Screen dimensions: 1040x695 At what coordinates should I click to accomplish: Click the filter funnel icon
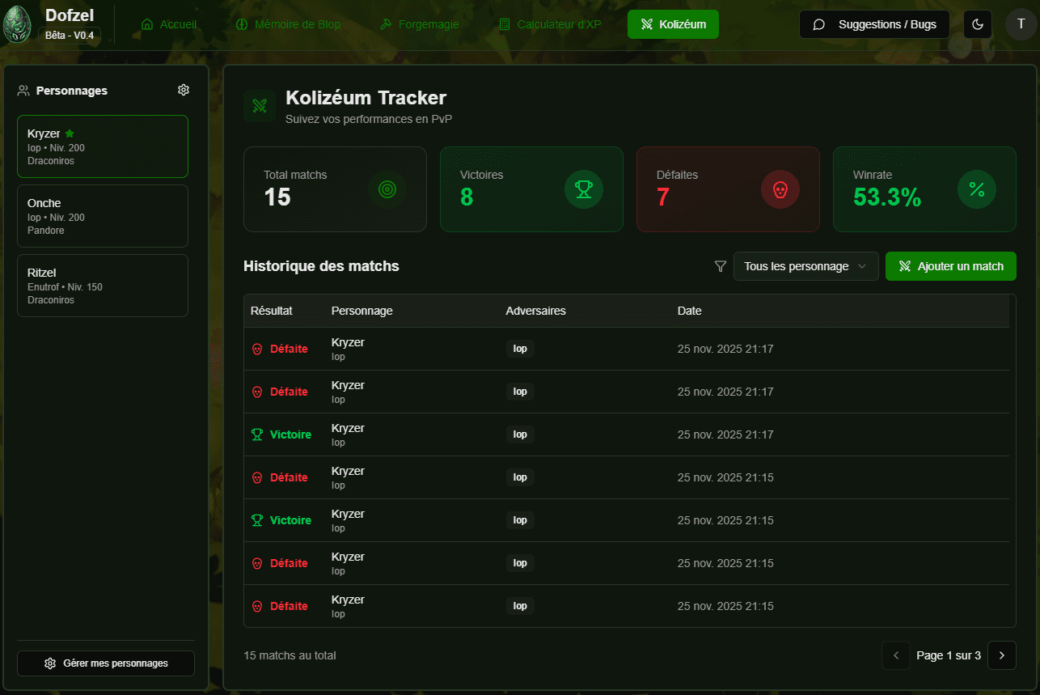pos(721,266)
